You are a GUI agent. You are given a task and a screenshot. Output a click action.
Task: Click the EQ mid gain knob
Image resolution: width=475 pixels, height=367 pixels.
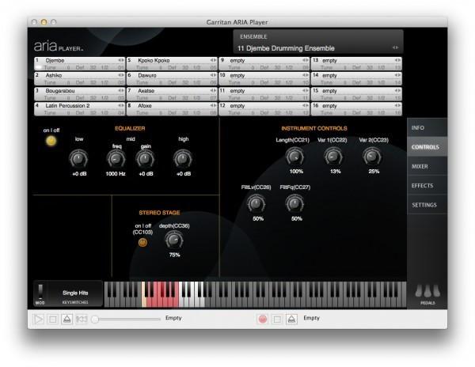[x=145, y=159]
